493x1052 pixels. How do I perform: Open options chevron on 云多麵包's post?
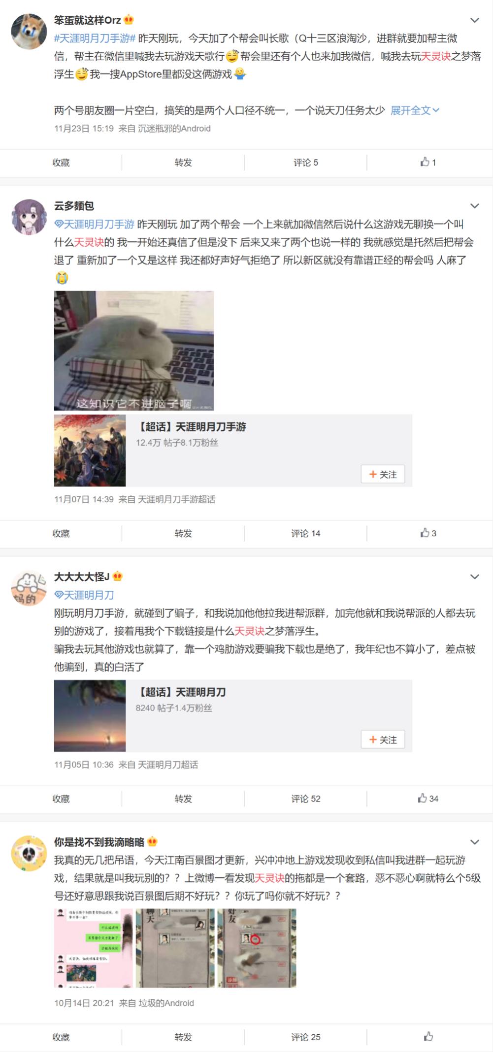coord(475,206)
